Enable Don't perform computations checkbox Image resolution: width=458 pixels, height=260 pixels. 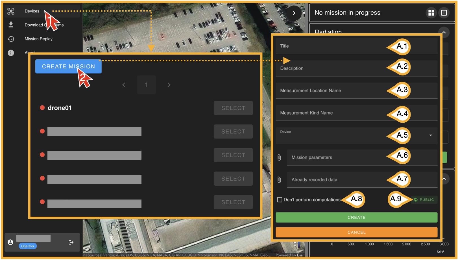(x=280, y=200)
